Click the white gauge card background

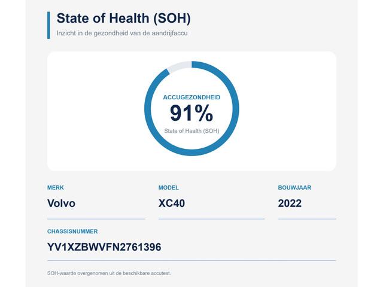click(281, 111)
